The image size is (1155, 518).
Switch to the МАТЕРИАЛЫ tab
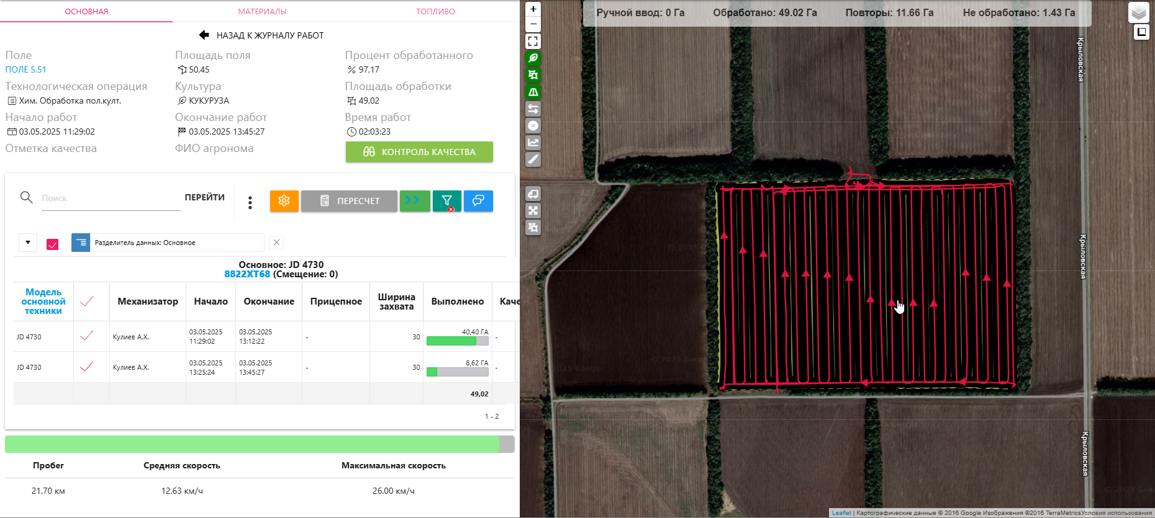point(262,11)
